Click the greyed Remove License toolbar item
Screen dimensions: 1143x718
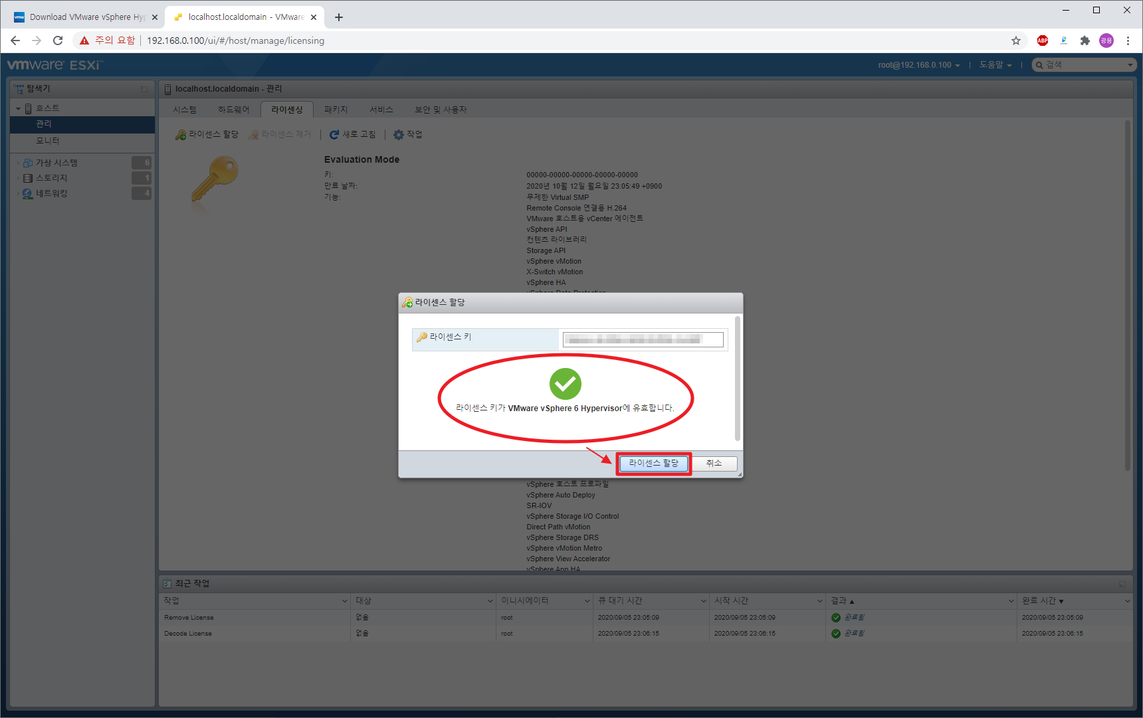280,135
